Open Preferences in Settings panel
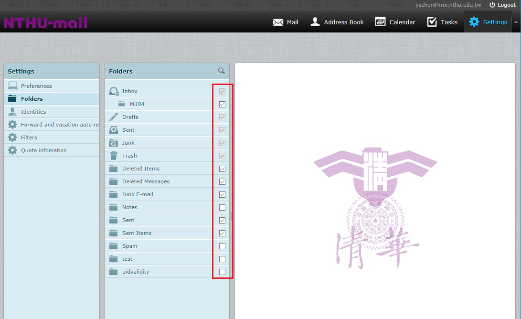The image size is (521, 319). [x=36, y=86]
